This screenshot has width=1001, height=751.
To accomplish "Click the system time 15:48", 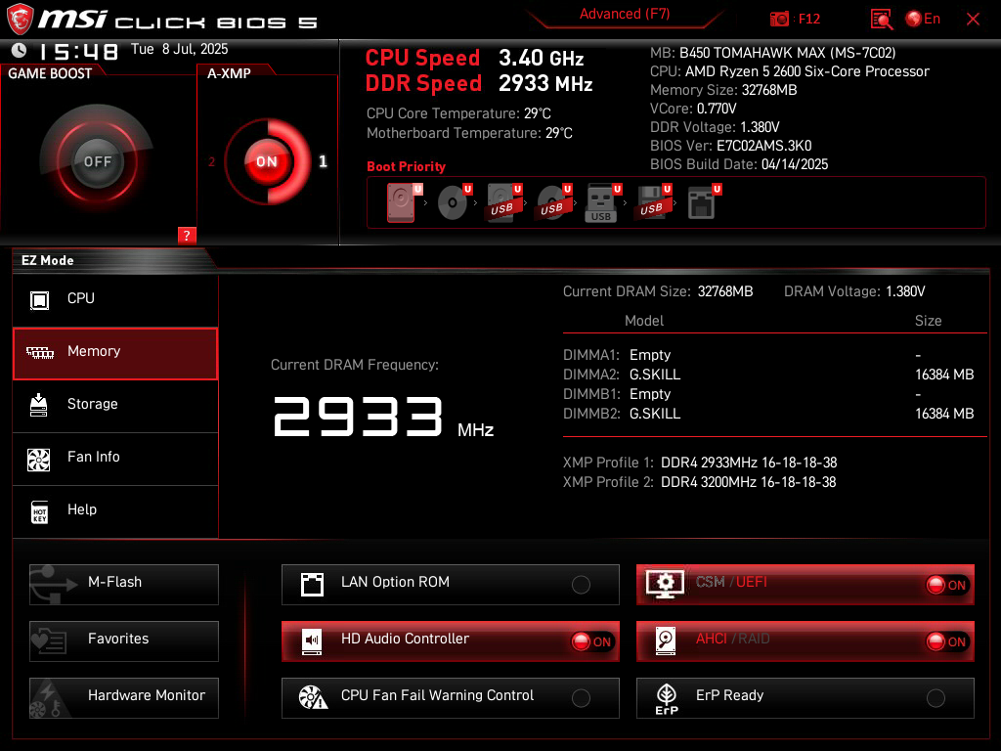I will pos(78,51).
